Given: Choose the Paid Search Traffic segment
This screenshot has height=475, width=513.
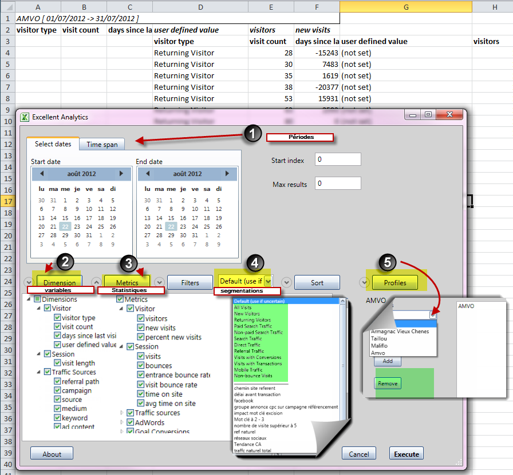Looking at the screenshot, I should [x=253, y=326].
